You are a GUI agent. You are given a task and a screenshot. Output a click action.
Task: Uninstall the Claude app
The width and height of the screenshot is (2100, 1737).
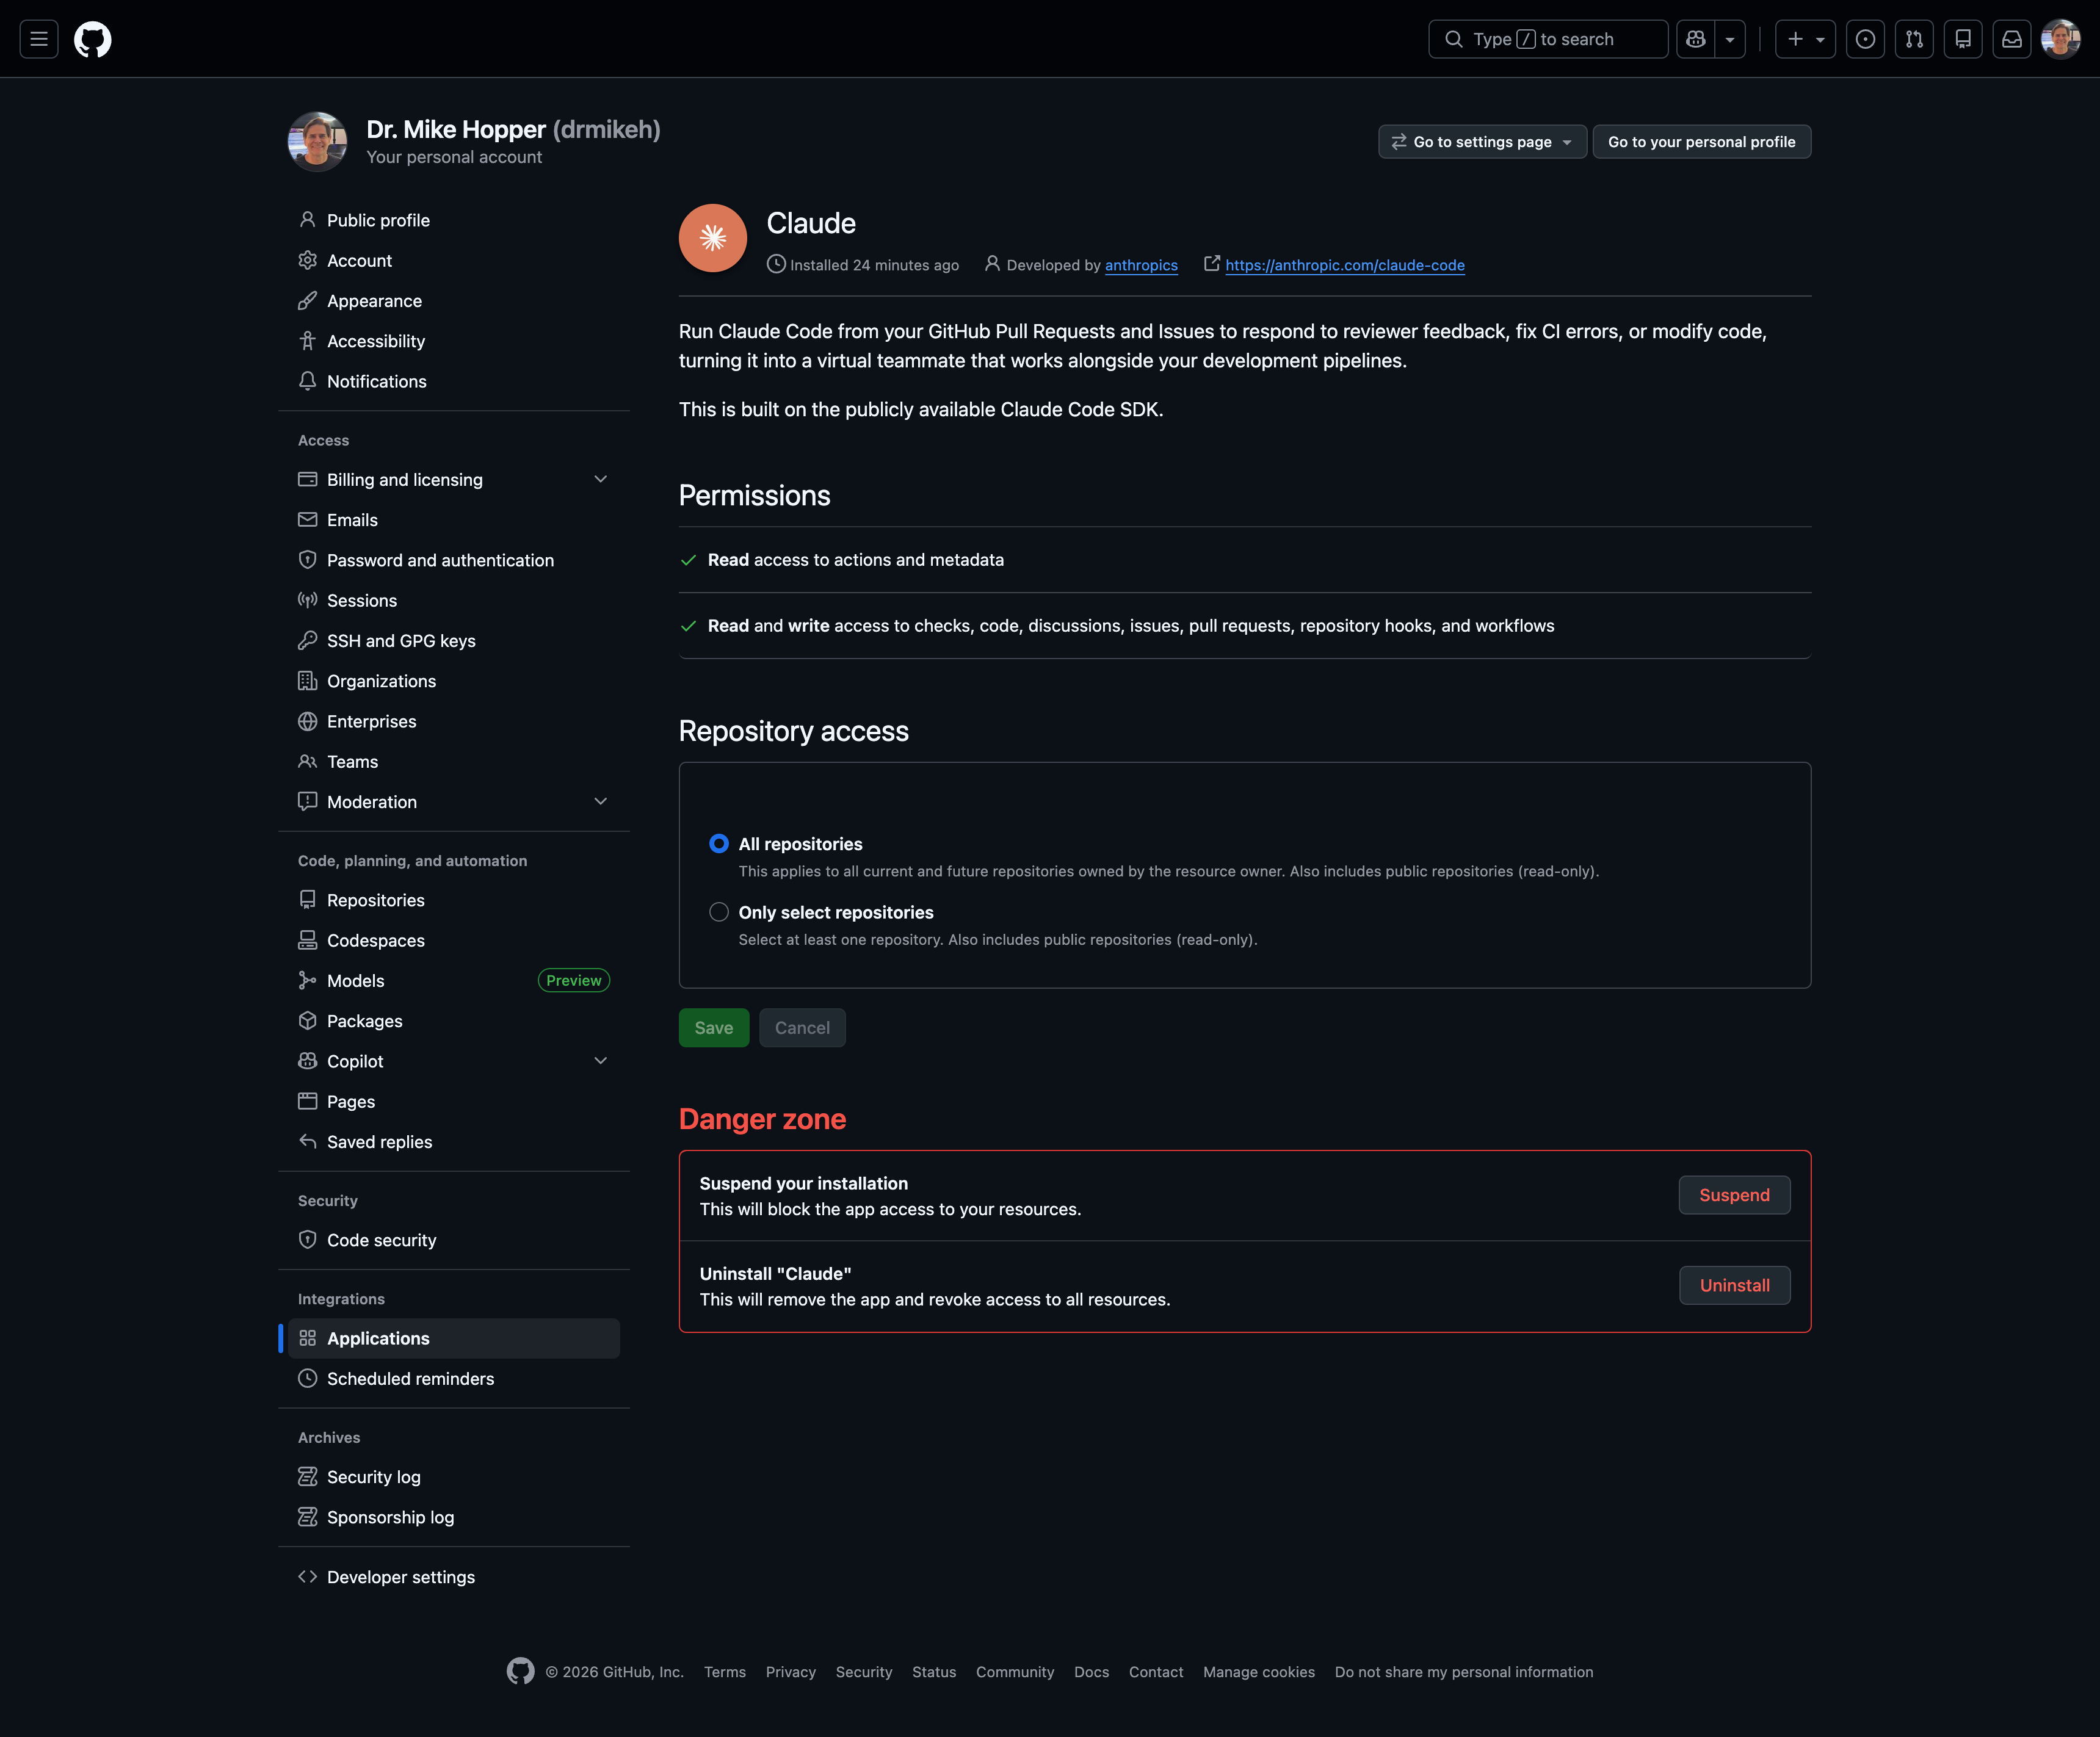click(x=1734, y=1285)
